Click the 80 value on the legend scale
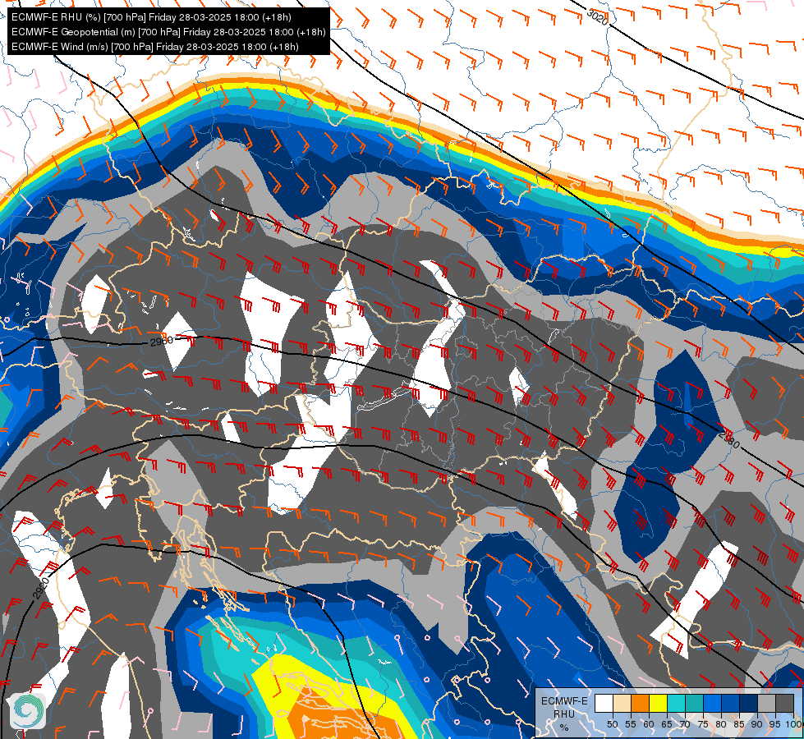Image resolution: width=804 pixels, height=739 pixels. [721, 724]
